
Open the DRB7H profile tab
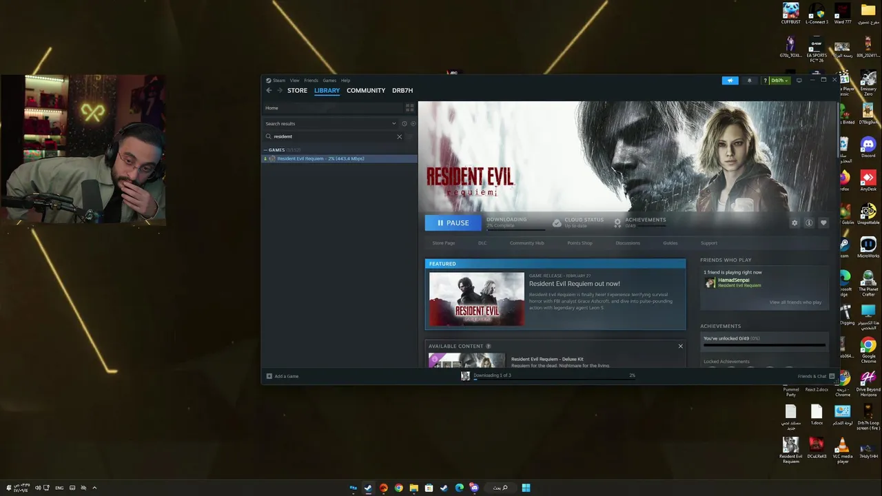tap(402, 90)
